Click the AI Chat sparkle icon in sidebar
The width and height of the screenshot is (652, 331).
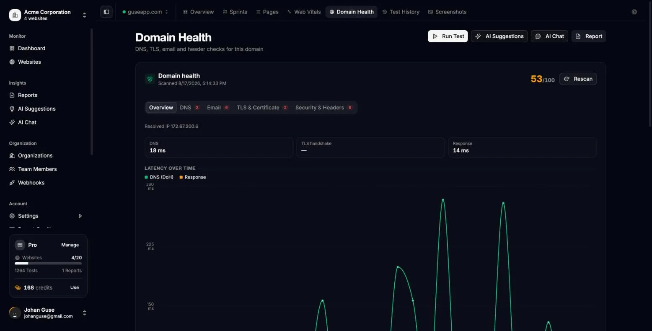(12, 122)
